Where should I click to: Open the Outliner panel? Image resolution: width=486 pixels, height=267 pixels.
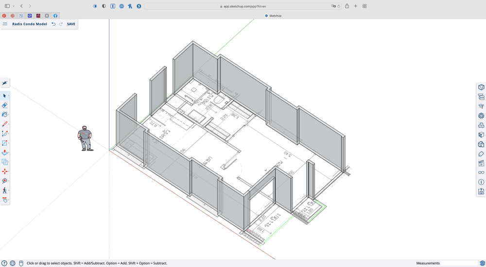(x=481, y=97)
